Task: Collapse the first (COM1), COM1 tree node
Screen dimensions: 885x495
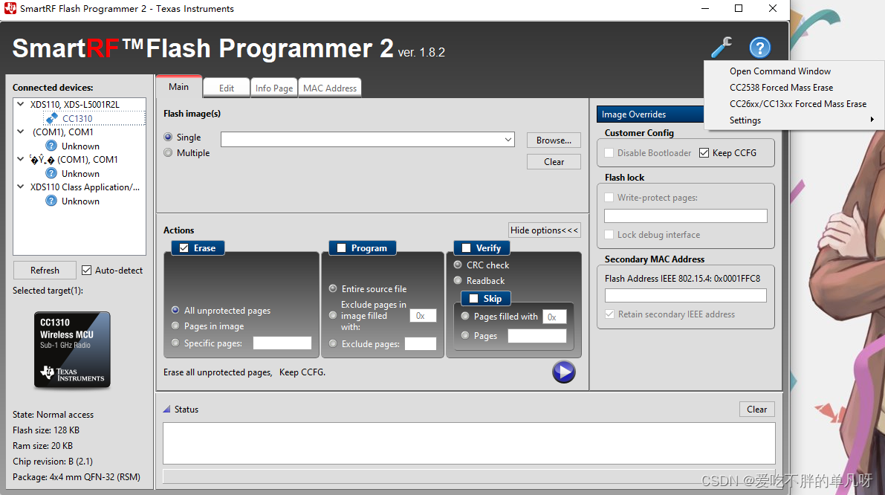Action: [x=21, y=132]
